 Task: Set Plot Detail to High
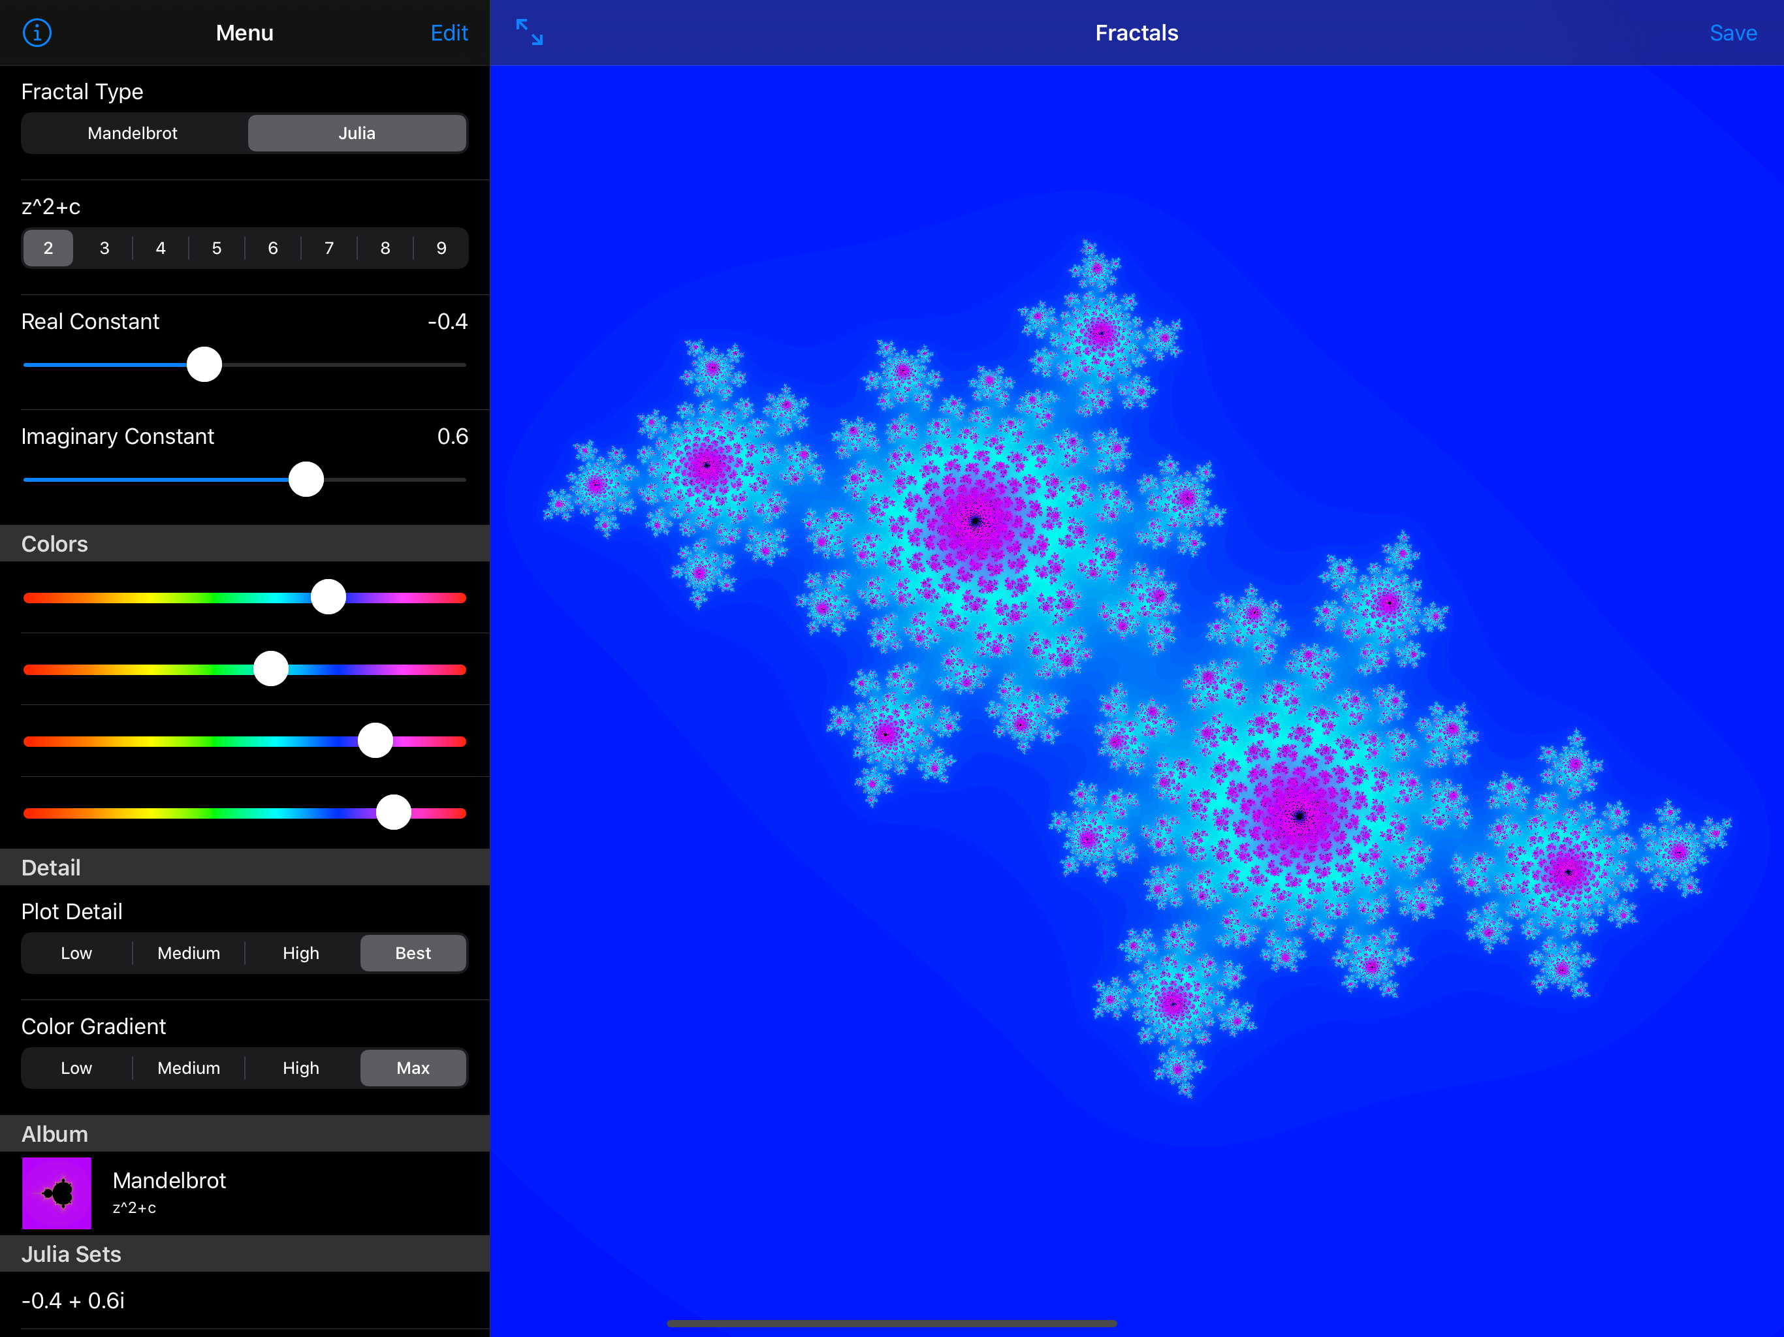pos(301,953)
